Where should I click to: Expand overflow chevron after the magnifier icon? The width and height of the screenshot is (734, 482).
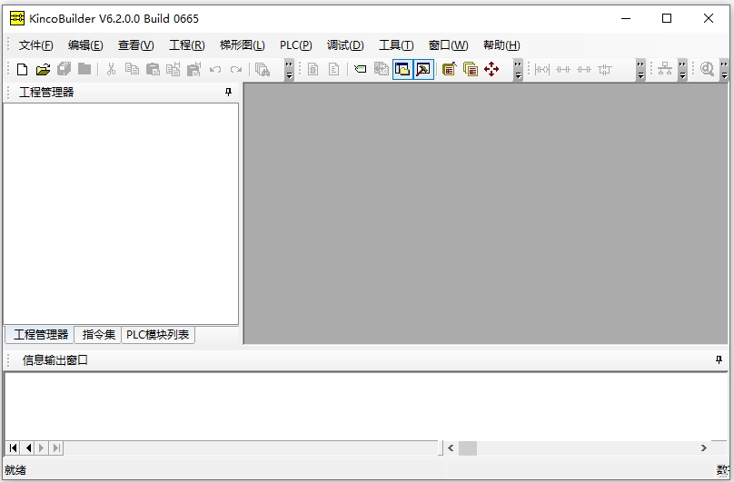[724, 70]
